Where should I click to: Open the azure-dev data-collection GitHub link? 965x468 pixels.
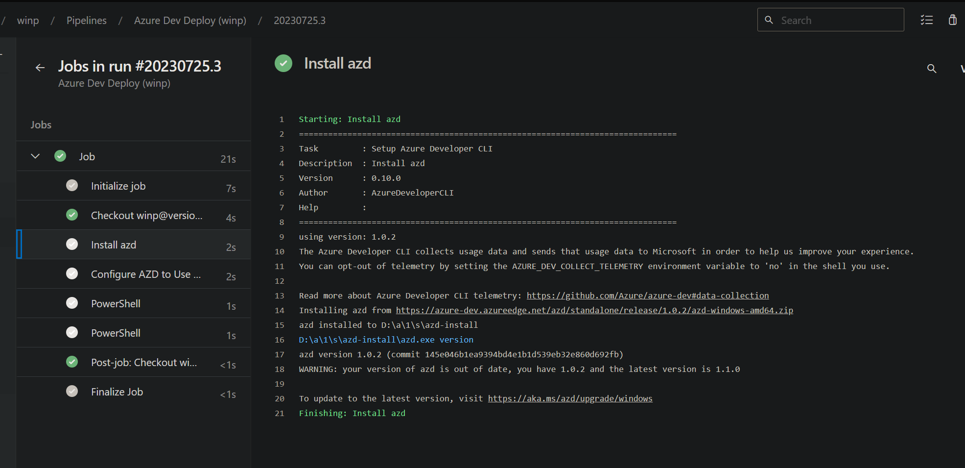click(648, 296)
